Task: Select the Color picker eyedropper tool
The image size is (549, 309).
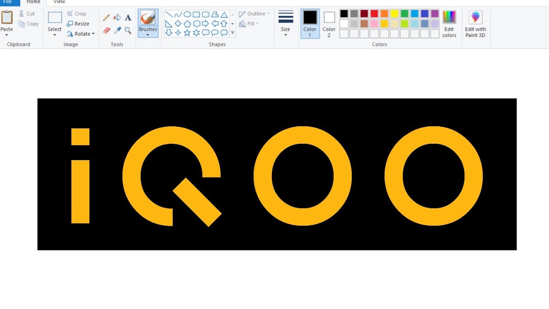Action: pyautogui.click(x=117, y=30)
